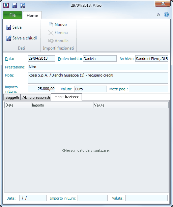Viewport: 173px width, 207px height.
Task: Switch to the Soggetti tab
Action: pyautogui.click(x=12, y=97)
